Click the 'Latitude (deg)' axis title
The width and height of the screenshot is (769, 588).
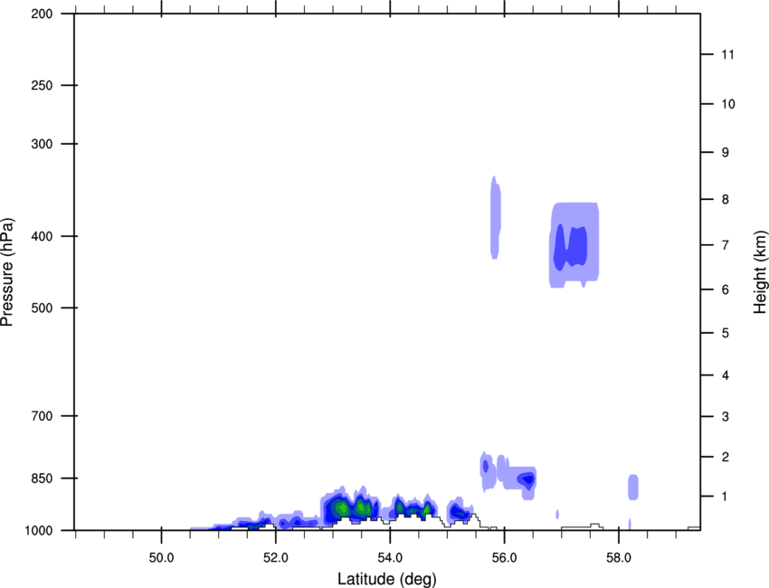pyautogui.click(x=386, y=579)
